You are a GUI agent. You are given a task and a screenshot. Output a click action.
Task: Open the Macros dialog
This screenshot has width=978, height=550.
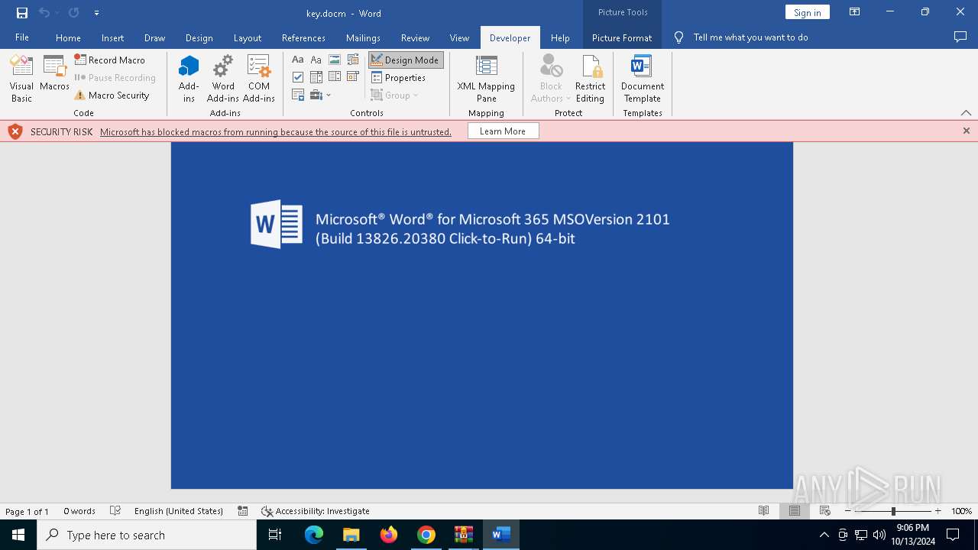[54, 74]
